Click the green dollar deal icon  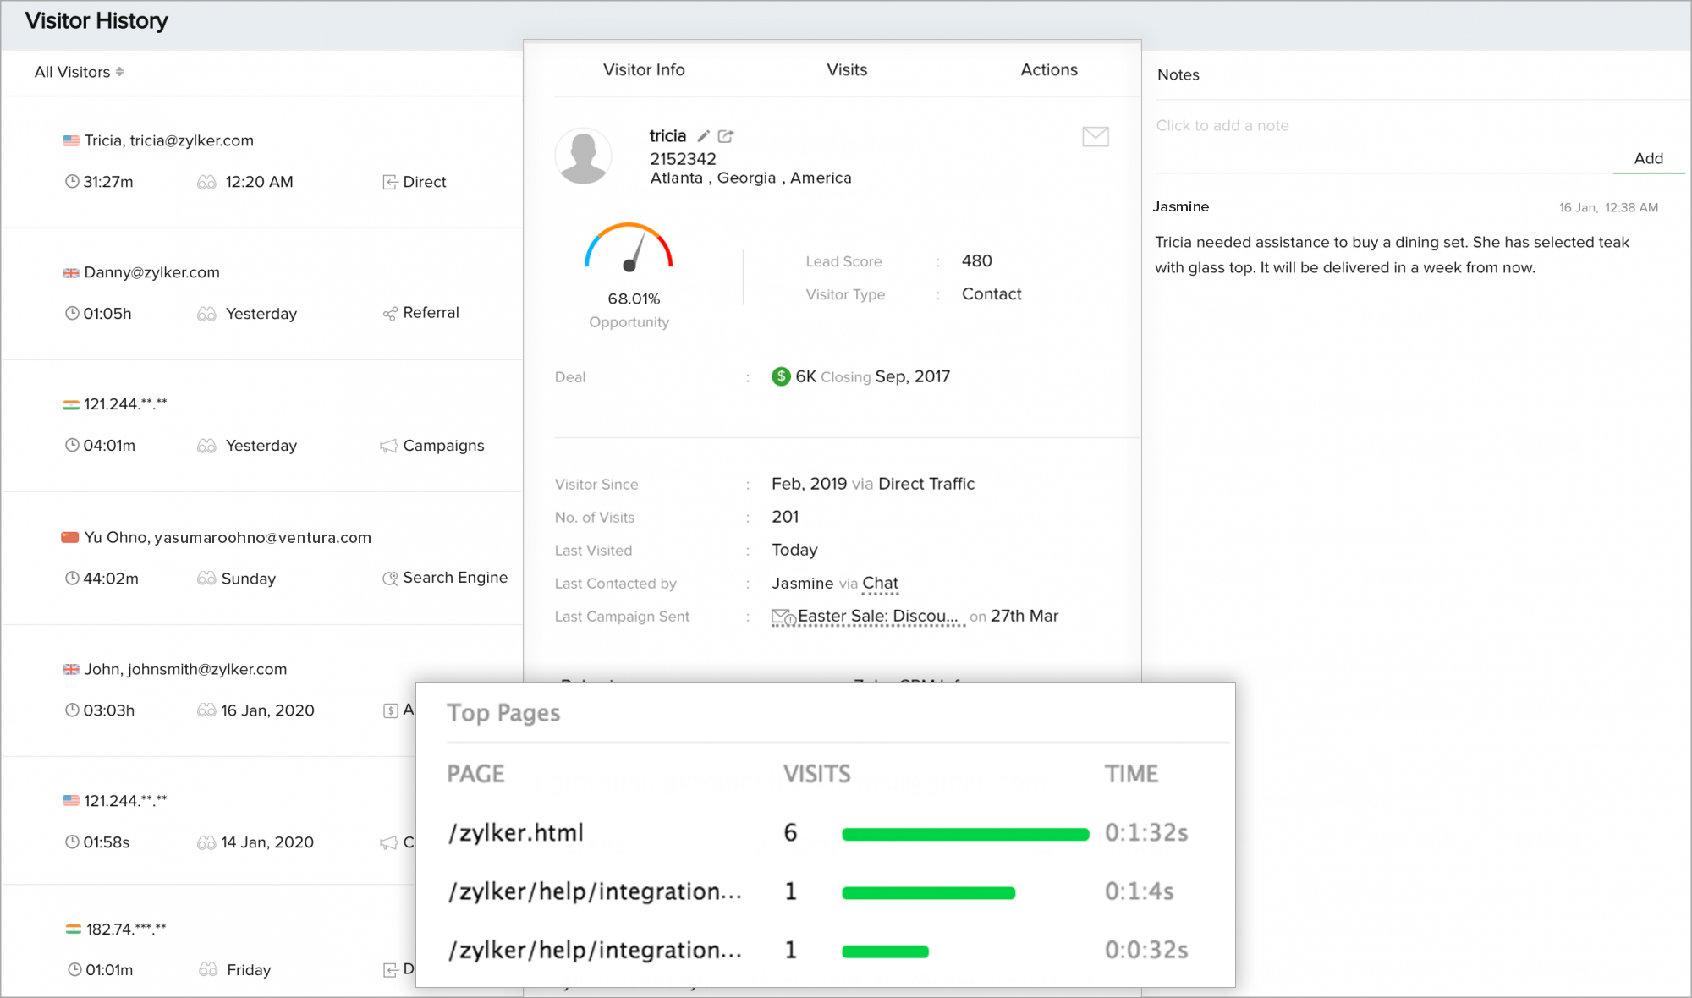tap(781, 376)
